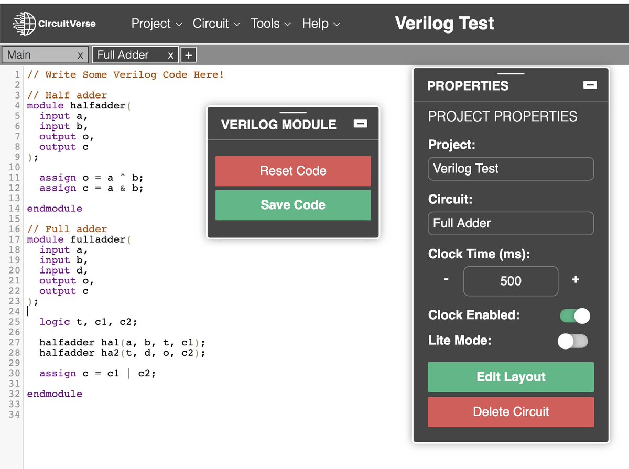Click the Properties panel drag handle
Screen dimensions: 629x469
coord(511,73)
